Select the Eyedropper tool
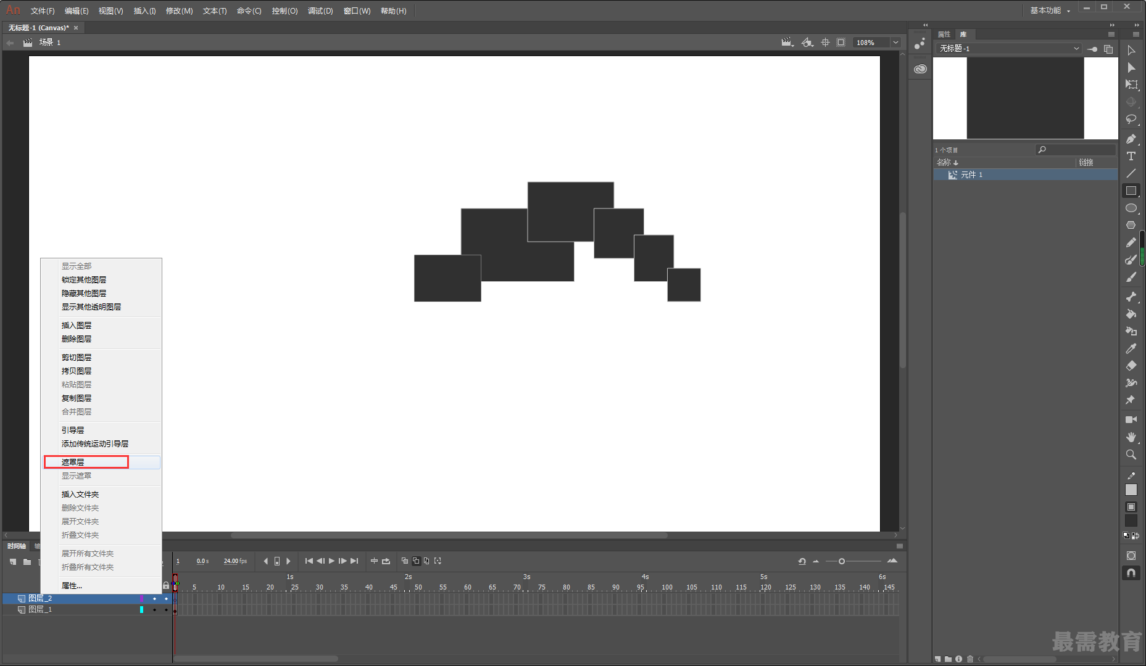The image size is (1146, 666). (x=1131, y=348)
